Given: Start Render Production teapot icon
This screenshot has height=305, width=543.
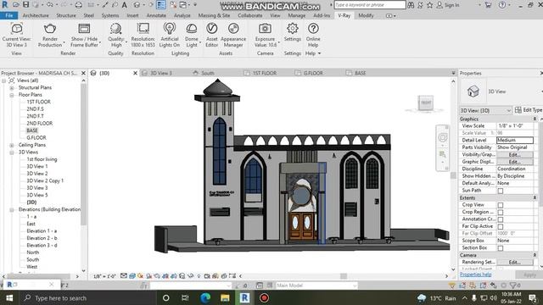Looking at the screenshot, I should coord(50,28).
